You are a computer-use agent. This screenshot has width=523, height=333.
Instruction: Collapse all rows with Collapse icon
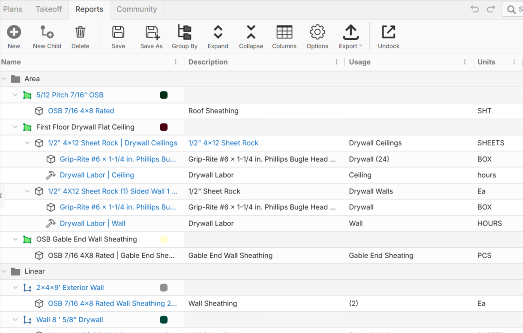click(251, 32)
